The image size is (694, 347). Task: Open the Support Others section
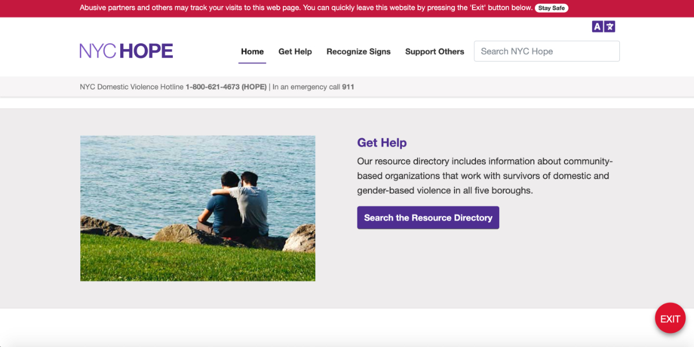point(434,51)
